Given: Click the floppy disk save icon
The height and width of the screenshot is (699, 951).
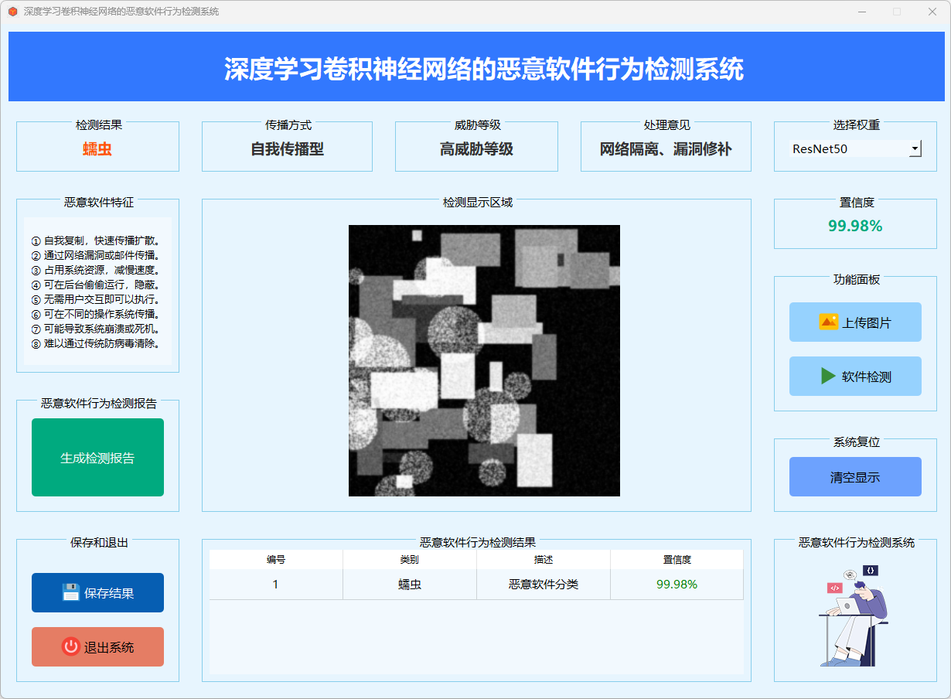Looking at the screenshot, I should 71,592.
